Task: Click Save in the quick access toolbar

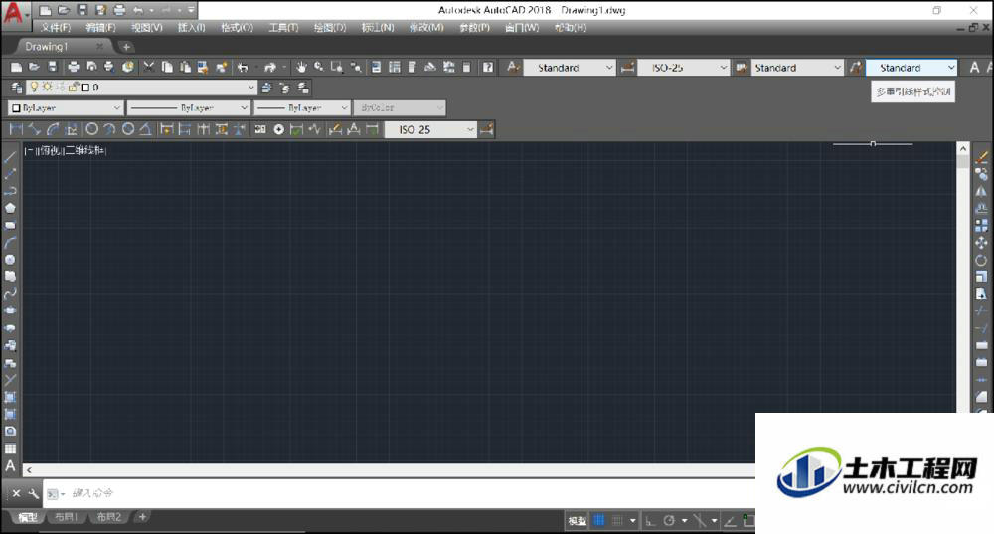Action: click(83, 10)
